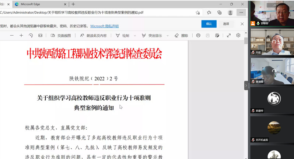The image size is (294, 159).
Task: Click the blue 确认 confirm button
Action: coord(209,24)
